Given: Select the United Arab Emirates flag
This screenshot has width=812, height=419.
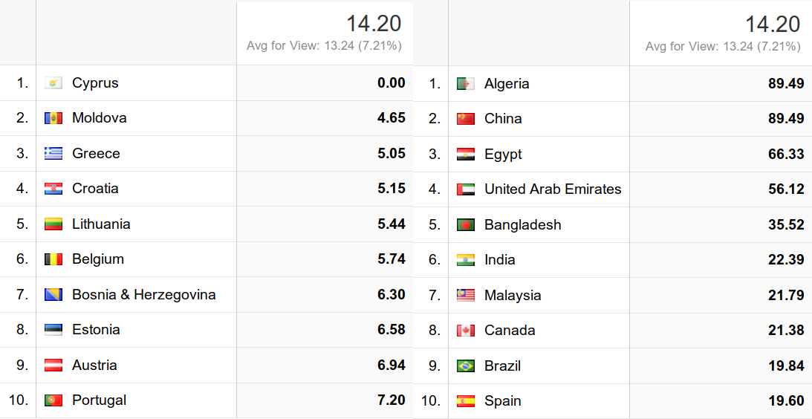Looking at the screenshot, I should click(466, 189).
